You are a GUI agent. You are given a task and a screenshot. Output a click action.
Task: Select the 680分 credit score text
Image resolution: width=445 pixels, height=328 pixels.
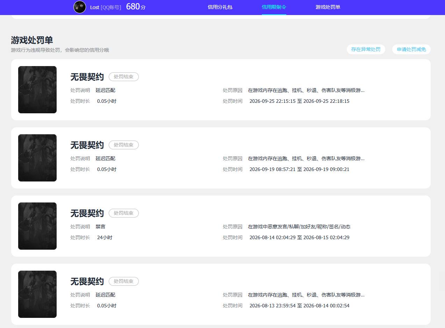tap(136, 7)
